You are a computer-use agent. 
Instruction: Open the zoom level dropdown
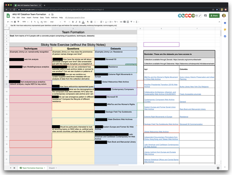[25, 22]
